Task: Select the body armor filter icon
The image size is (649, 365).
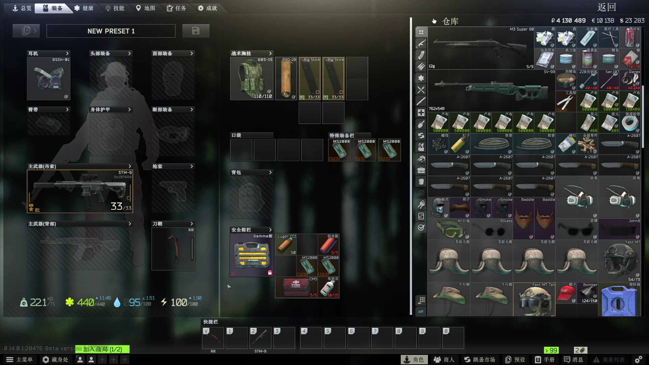Action: pos(421,182)
